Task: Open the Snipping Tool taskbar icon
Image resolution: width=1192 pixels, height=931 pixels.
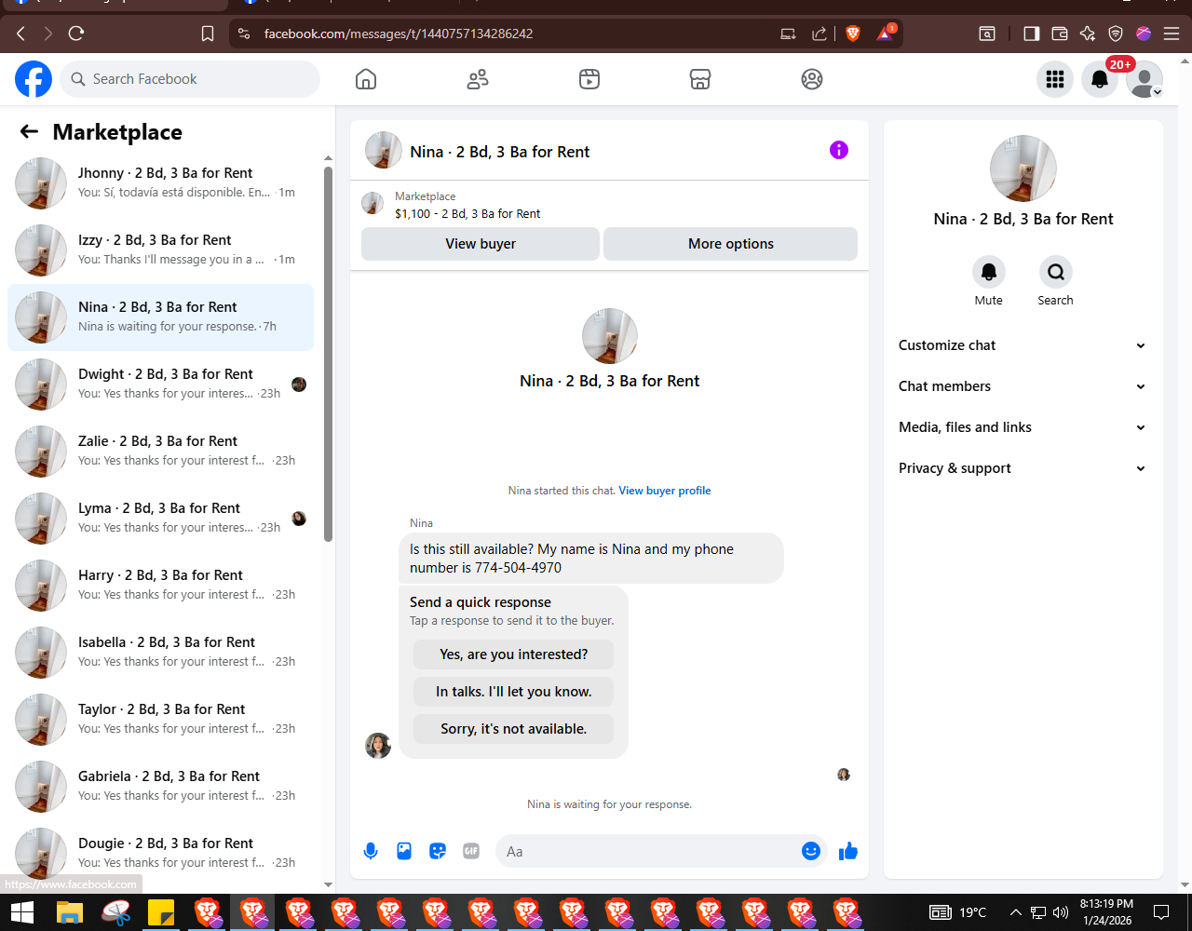Action: coord(116,912)
